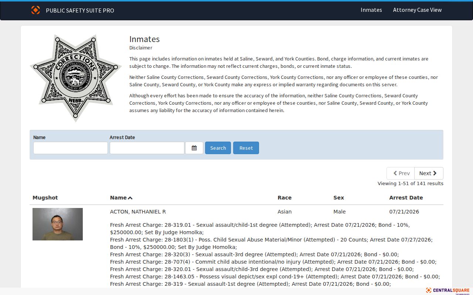The image size is (473, 295).
Task: Sort by the Arrest Date column header
Action: [x=406, y=198]
